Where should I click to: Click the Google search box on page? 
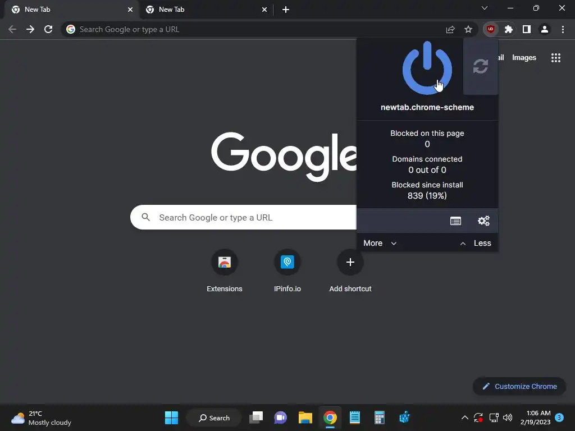pos(244,217)
